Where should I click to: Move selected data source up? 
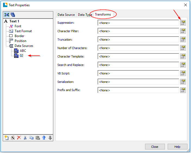(44, 138)
